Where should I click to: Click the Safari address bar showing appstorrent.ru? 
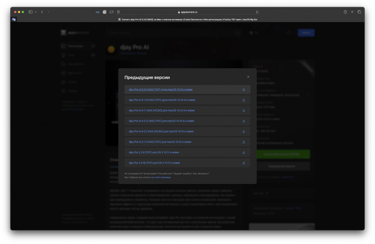click(187, 12)
